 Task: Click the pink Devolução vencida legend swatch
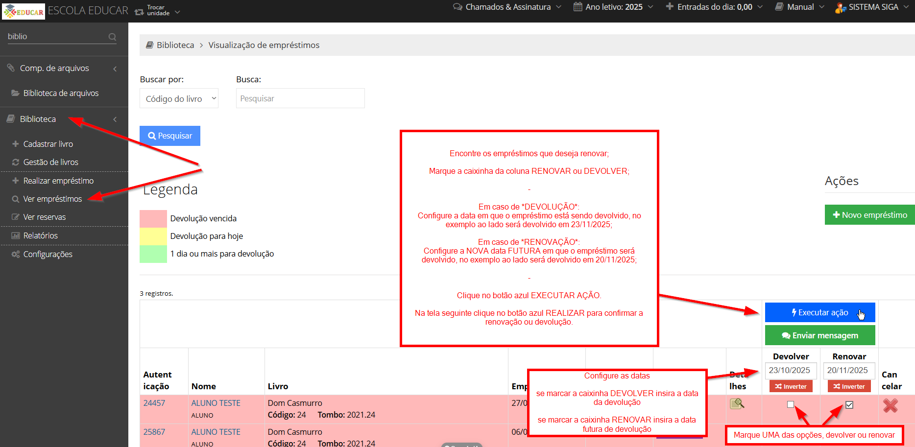point(153,218)
